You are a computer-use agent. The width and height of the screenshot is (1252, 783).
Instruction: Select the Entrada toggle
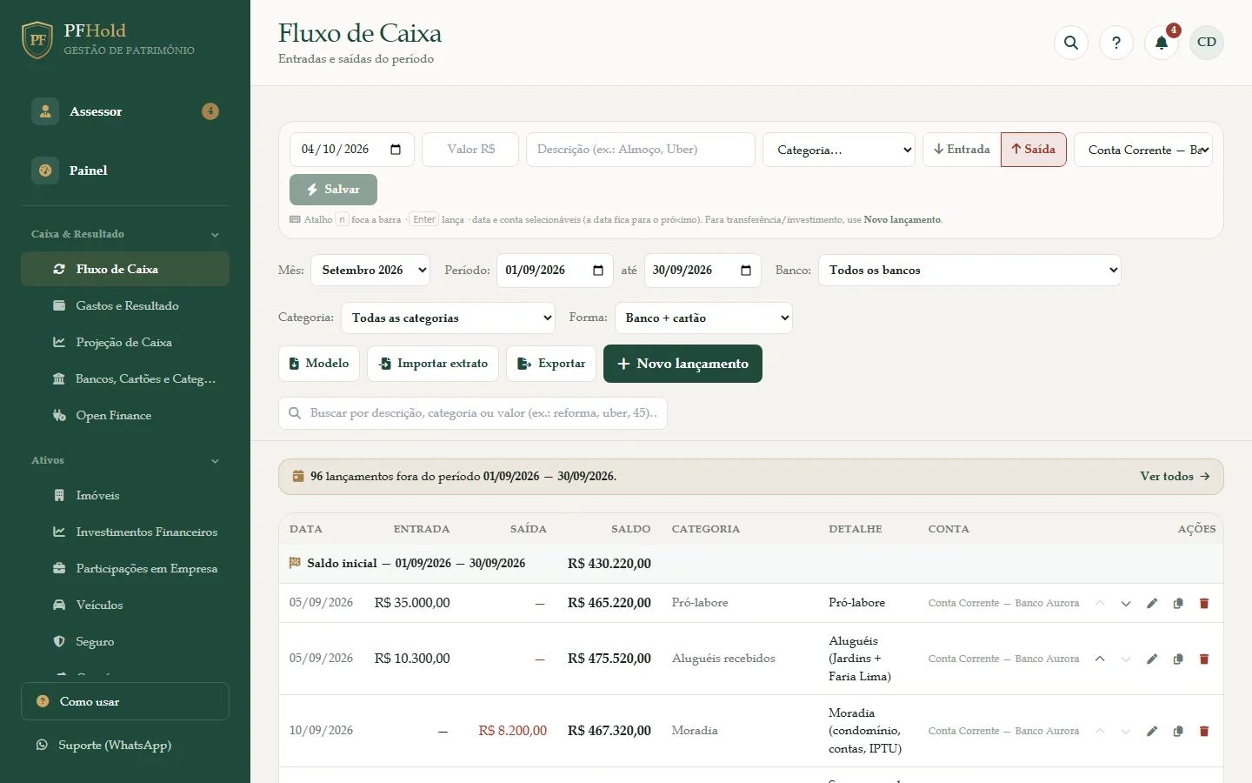(962, 150)
